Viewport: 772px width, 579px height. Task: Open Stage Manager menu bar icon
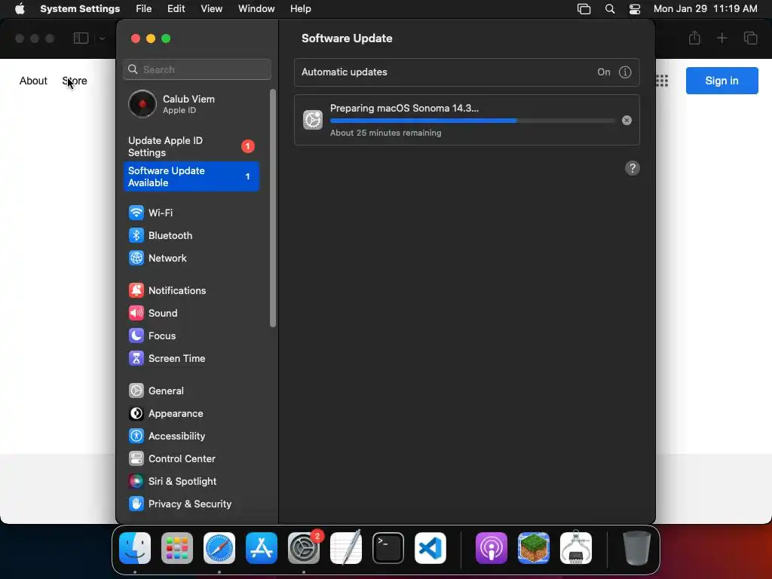tap(584, 9)
